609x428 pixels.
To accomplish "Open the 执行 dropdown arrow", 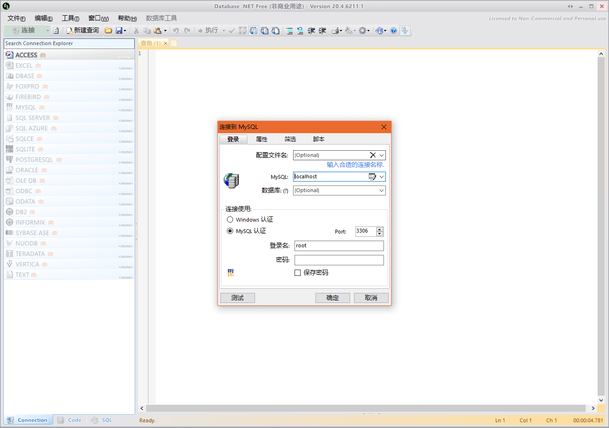I will pos(224,30).
